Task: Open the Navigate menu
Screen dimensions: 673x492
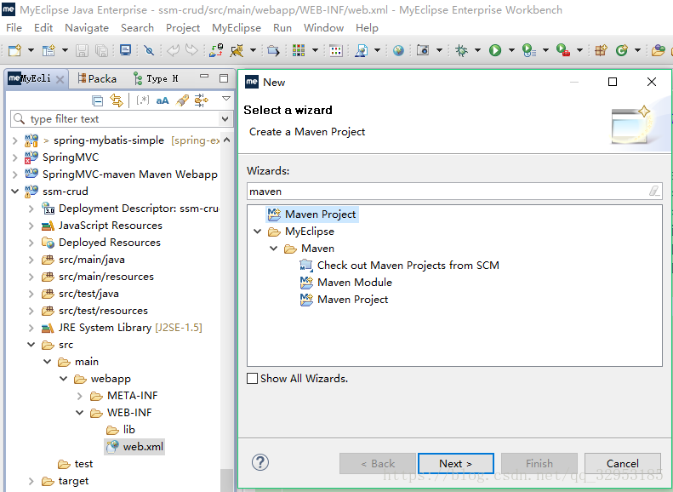Action: (87, 28)
